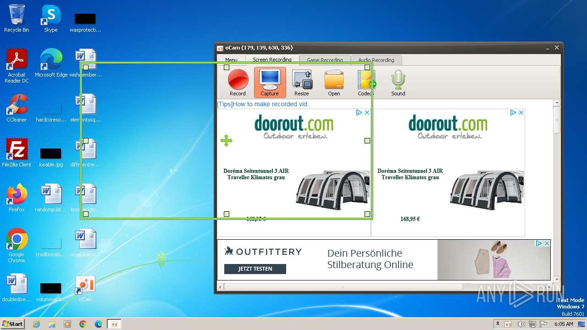Click the horizontal scrollbar thumb in oCam
Viewport: 587px width, 330px height.
click(343, 287)
